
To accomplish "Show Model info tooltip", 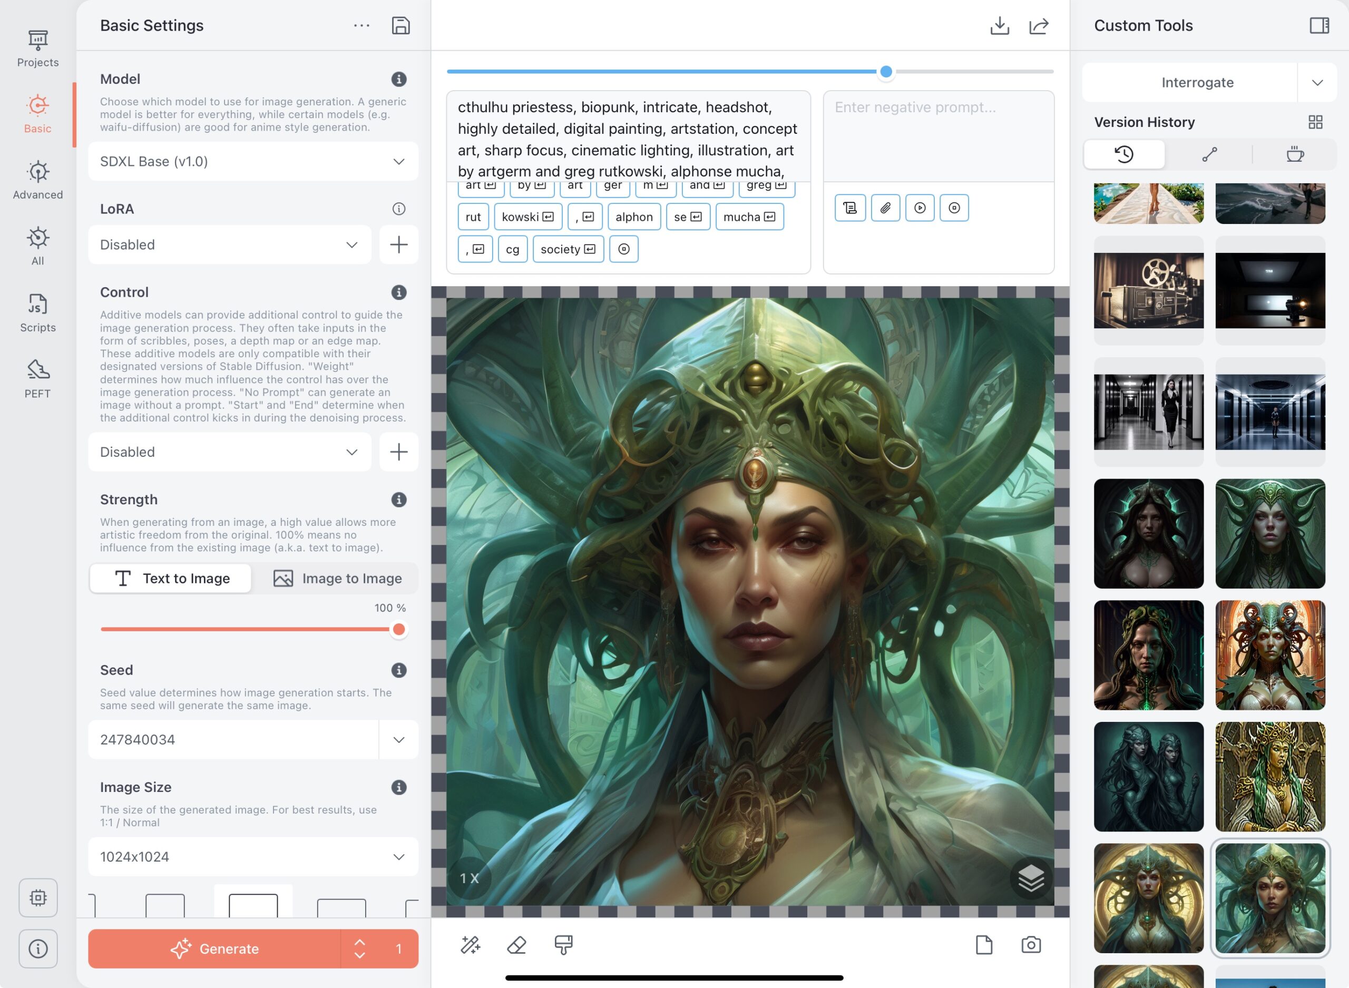I will click(399, 79).
